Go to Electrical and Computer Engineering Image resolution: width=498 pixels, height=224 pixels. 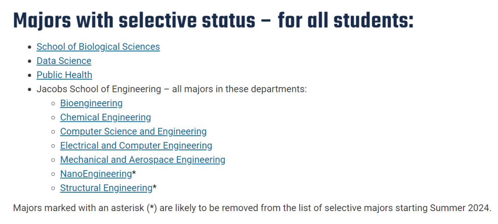pyautogui.click(x=136, y=146)
